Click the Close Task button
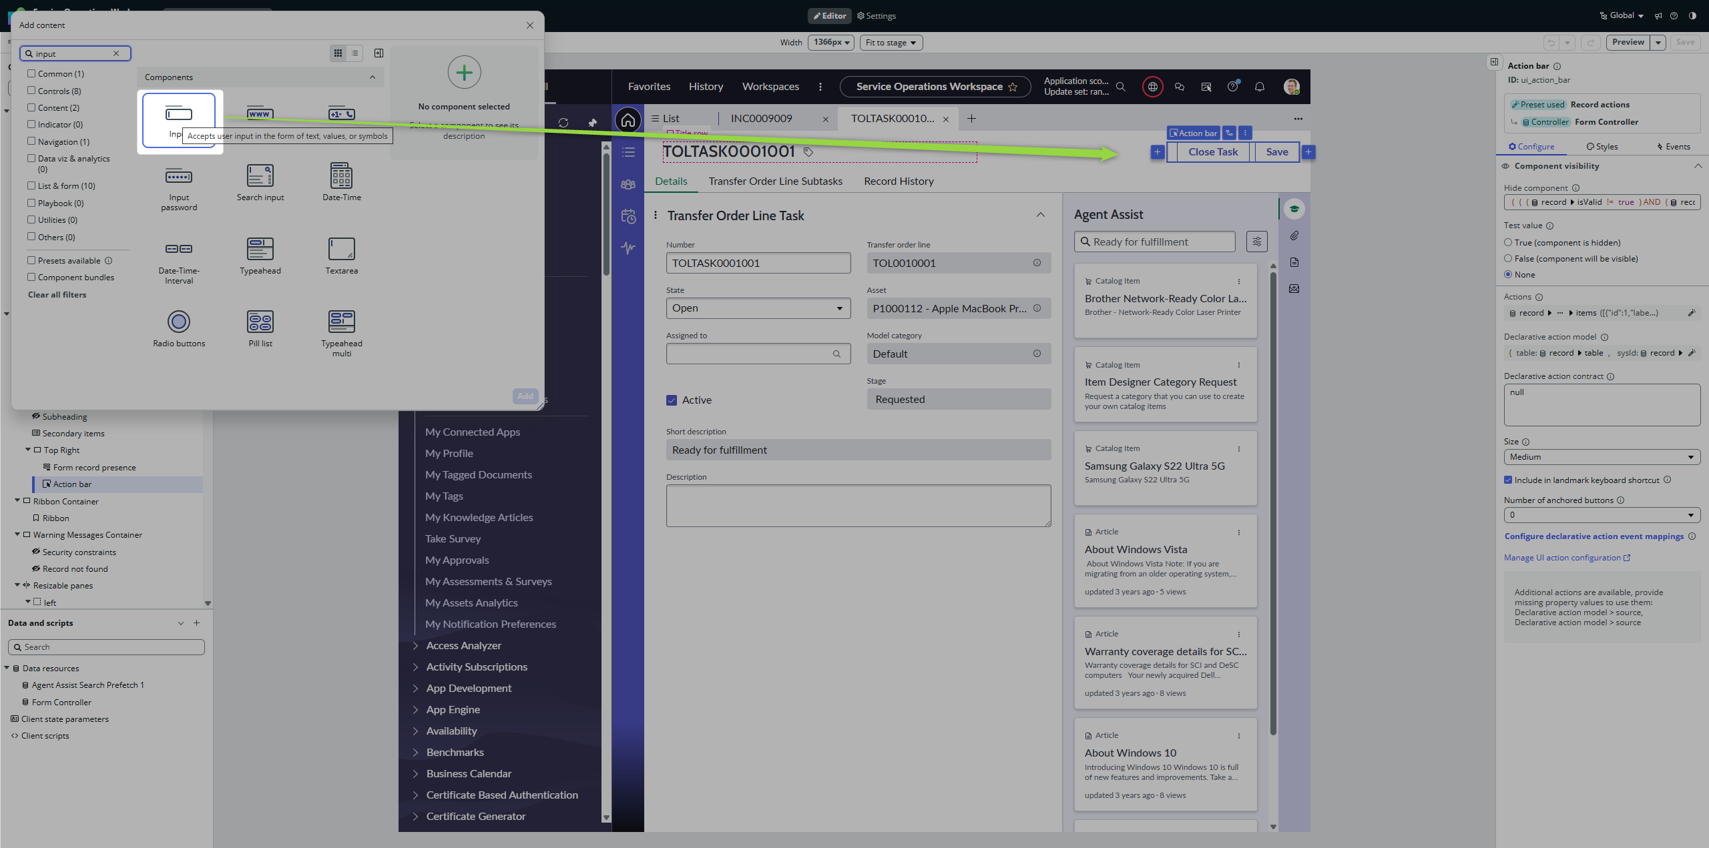 (x=1212, y=152)
